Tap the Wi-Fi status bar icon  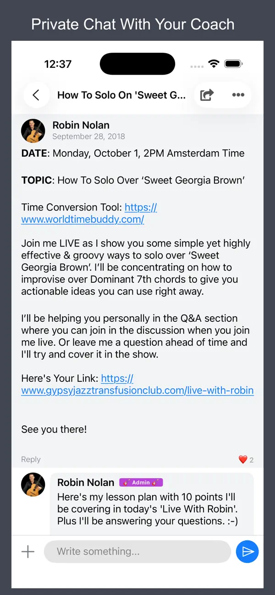click(x=214, y=64)
